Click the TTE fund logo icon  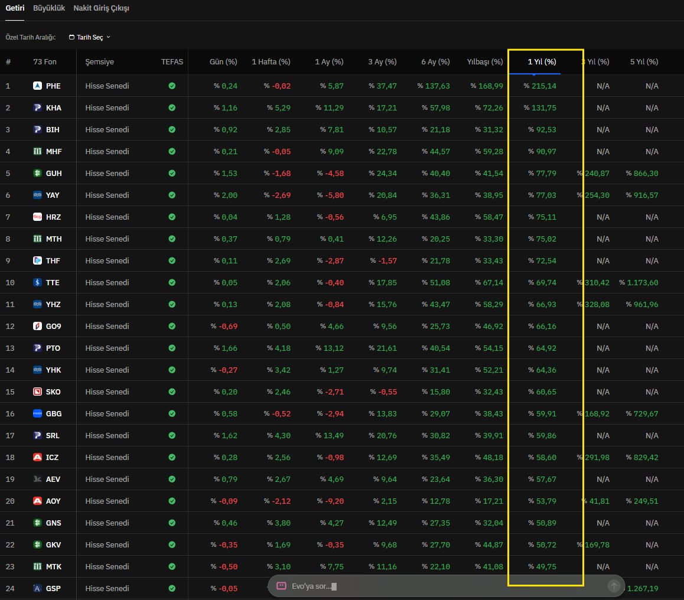[38, 282]
